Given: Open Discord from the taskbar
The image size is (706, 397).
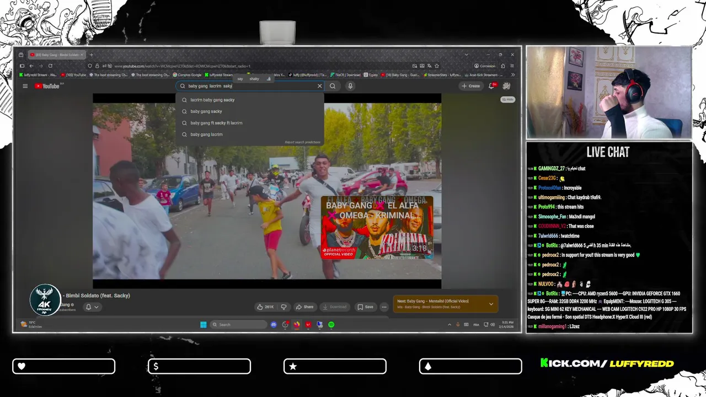Looking at the screenshot, I should (x=274, y=325).
